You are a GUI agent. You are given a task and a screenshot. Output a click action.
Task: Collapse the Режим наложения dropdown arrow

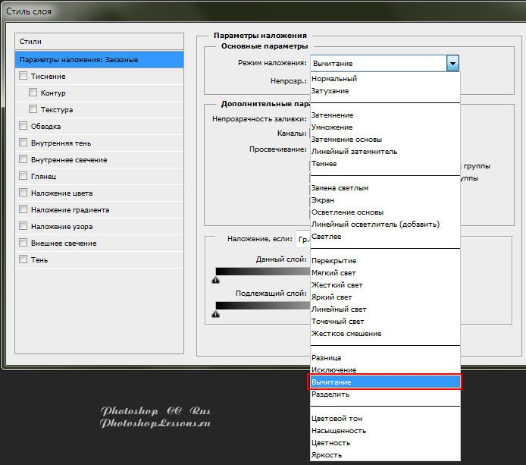click(452, 63)
